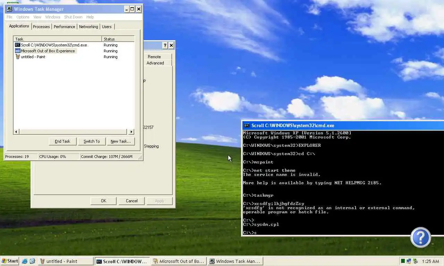Select the untitled - Paint task row
The image size is (444, 266).
tap(74, 57)
